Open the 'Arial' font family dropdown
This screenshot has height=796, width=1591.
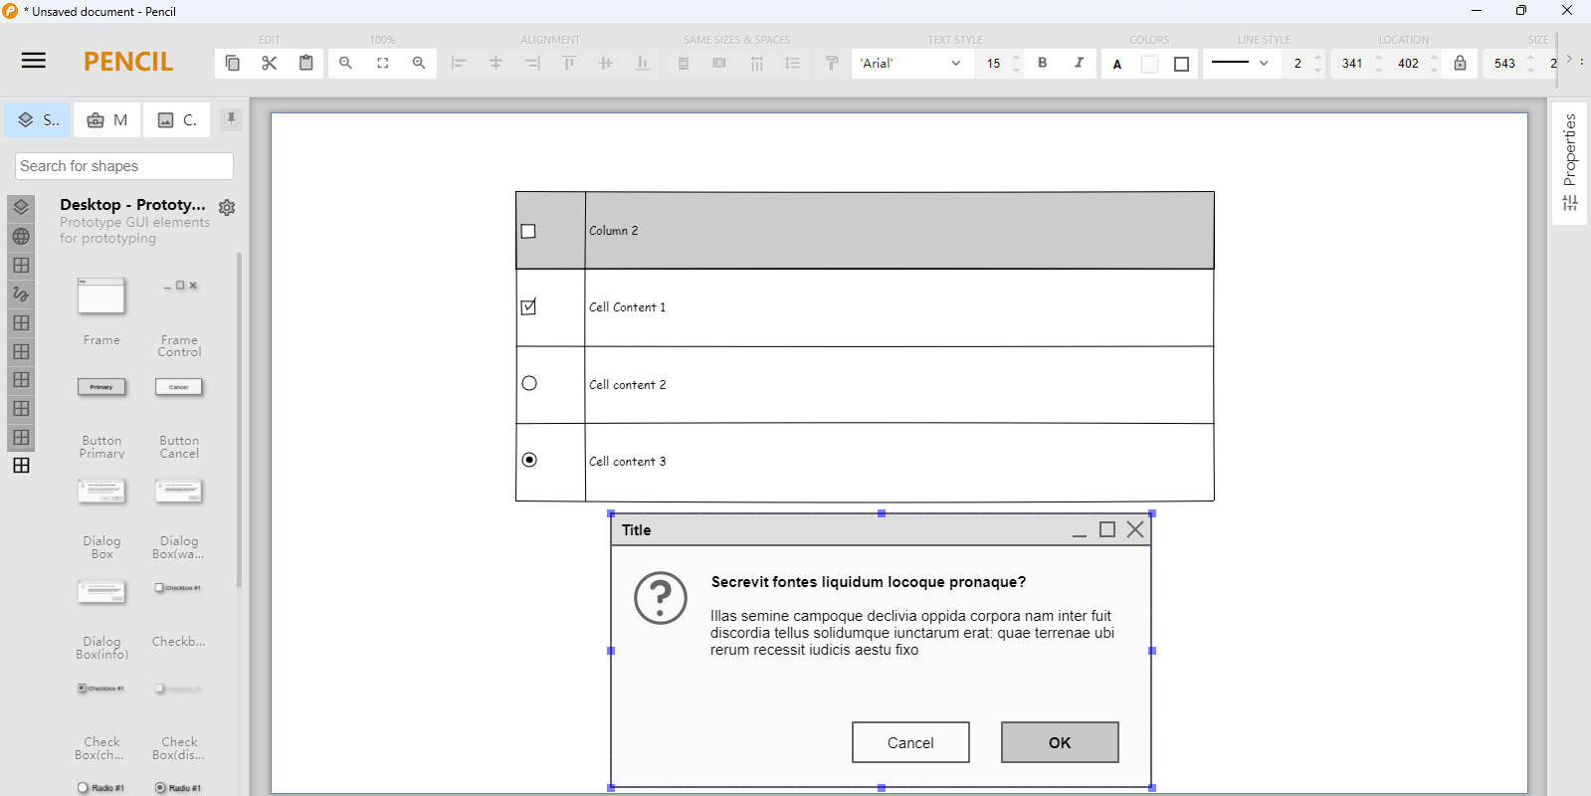pos(910,63)
